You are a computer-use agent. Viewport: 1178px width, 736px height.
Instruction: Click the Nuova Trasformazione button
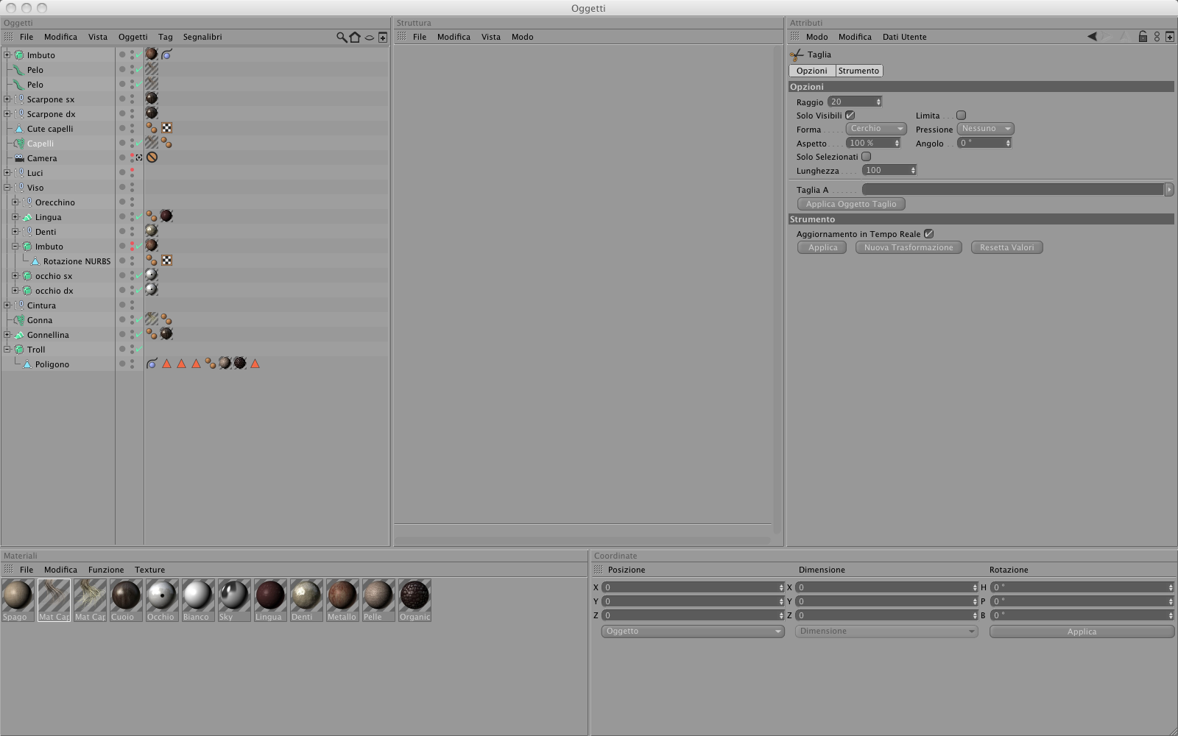(909, 247)
